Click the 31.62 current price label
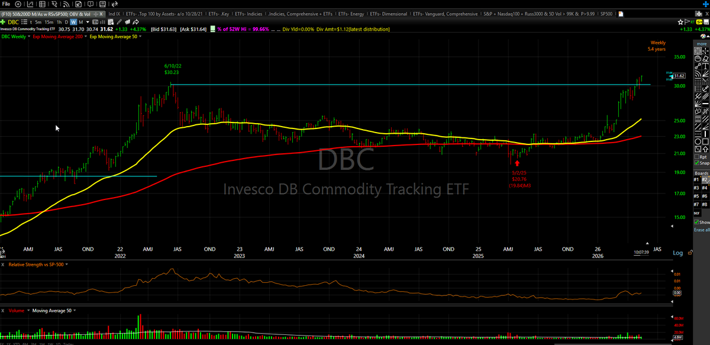This screenshot has height=345, width=710. [679, 76]
